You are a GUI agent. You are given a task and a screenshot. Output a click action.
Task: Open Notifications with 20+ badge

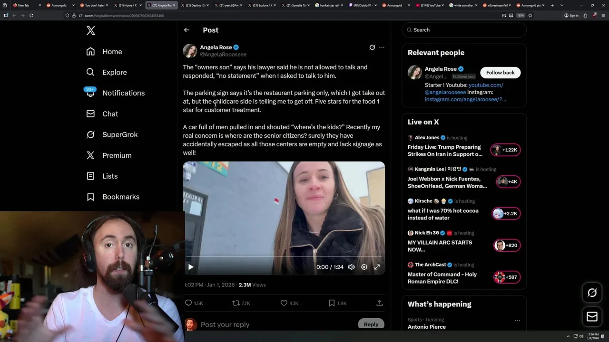115,93
